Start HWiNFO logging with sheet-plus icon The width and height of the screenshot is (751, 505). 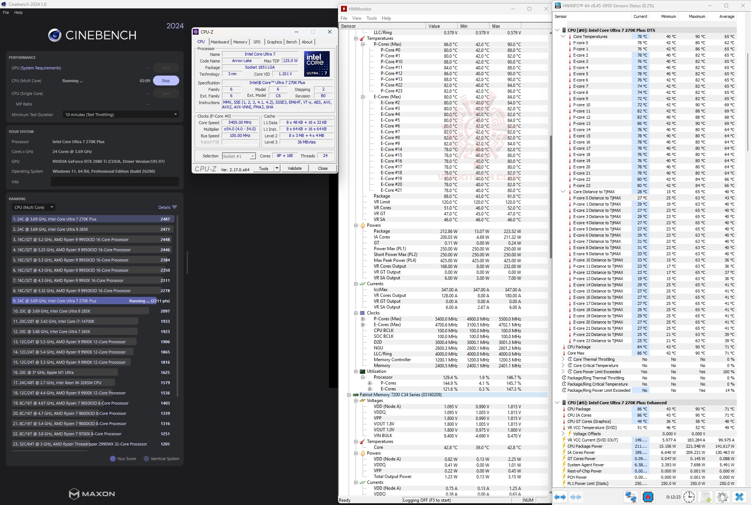[706, 497]
